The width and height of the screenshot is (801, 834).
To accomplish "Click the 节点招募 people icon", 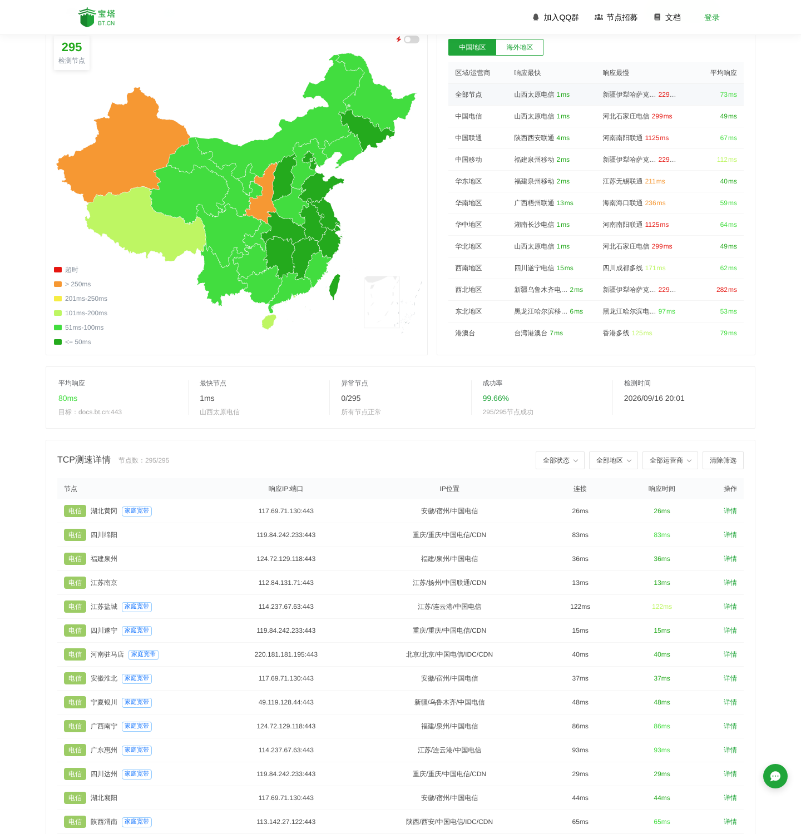I will pyautogui.click(x=599, y=17).
